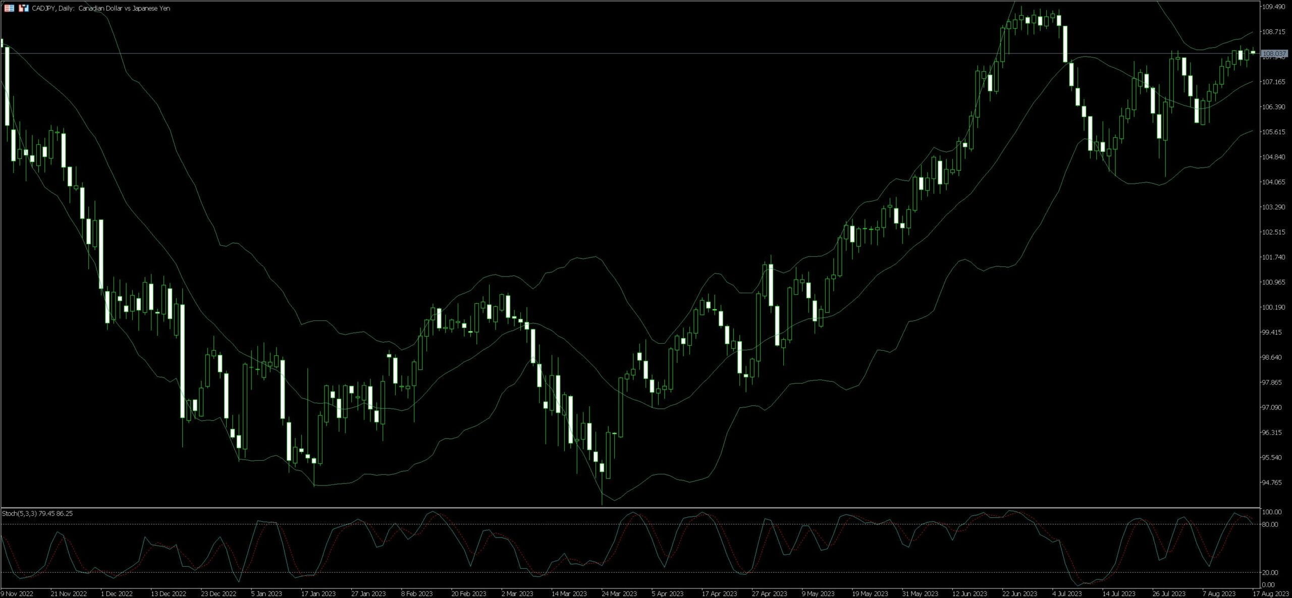
Task: Open the Depth of Market grid icon
Action: coord(9,8)
